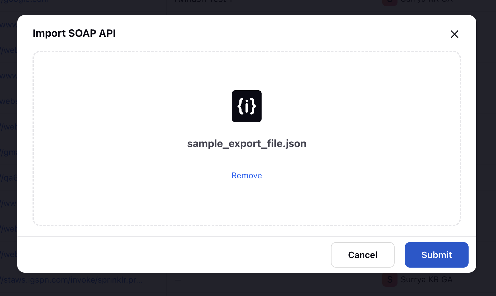Cancel the SOAP API import

pyautogui.click(x=363, y=255)
